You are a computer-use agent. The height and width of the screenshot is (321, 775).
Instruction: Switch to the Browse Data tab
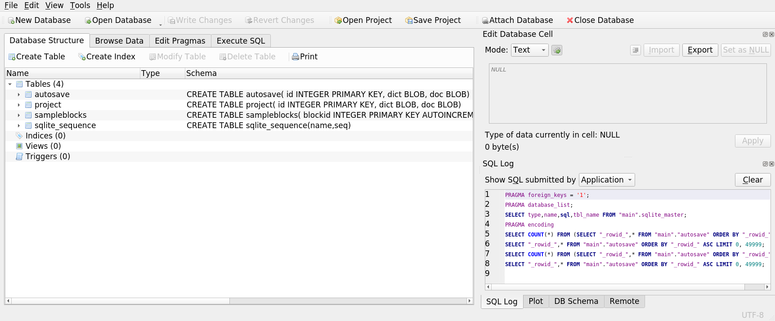click(x=119, y=41)
